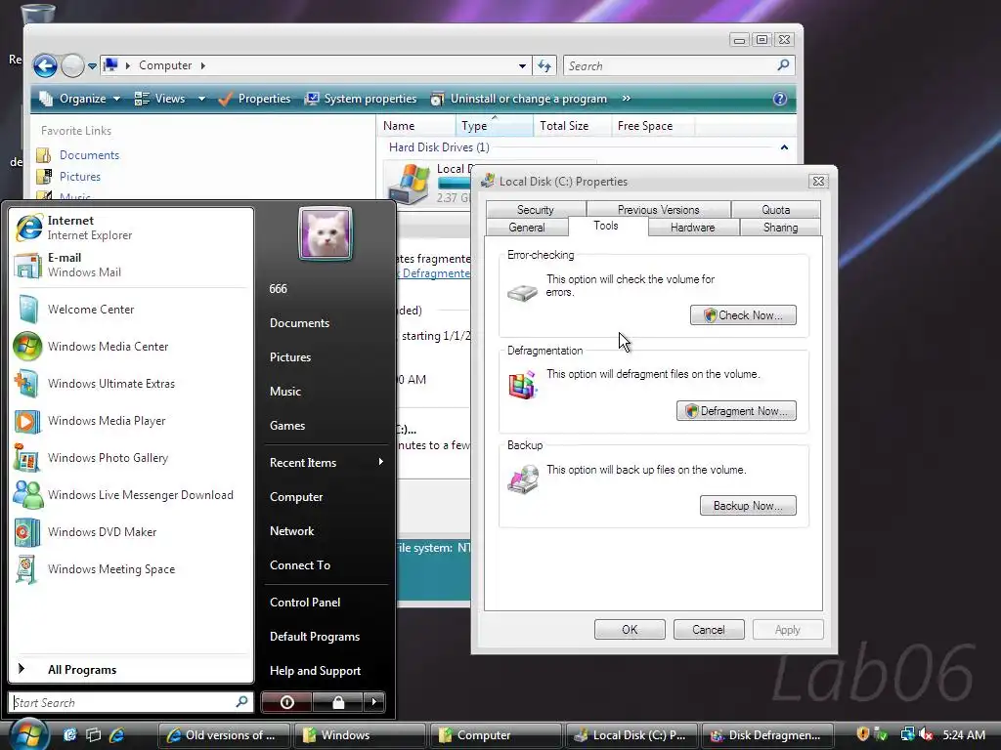Open the Views dropdown arrow
This screenshot has height=750, width=1001.
tap(201, 99)
